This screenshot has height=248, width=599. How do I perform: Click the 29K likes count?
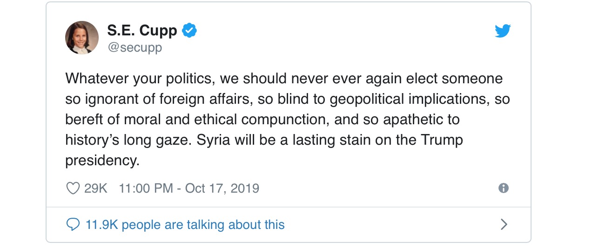pyautogui.click(x=96, y=188)
